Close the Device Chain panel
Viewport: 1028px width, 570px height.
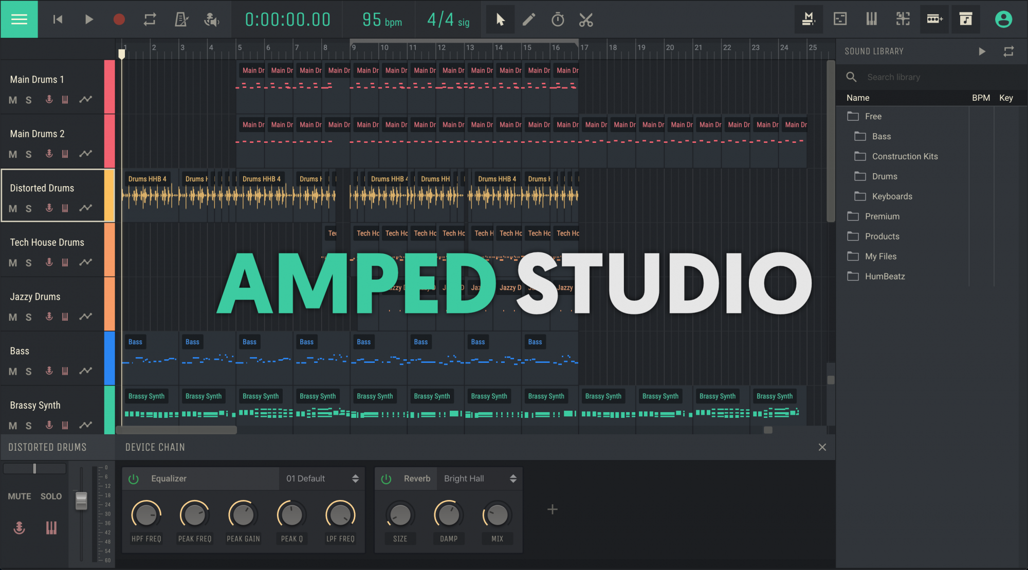[x=822, y=447]
